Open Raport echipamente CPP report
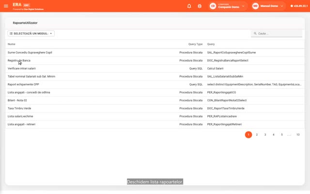 tap(23, 84)
